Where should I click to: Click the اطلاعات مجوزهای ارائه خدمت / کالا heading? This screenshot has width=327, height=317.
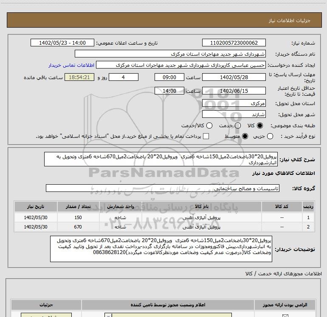pos(284,274)
